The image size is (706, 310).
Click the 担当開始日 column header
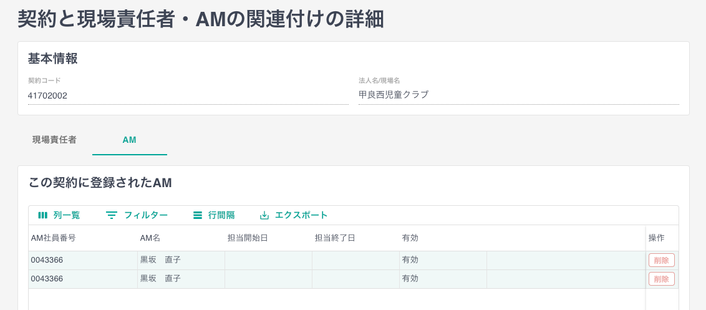tap(248, 238)
